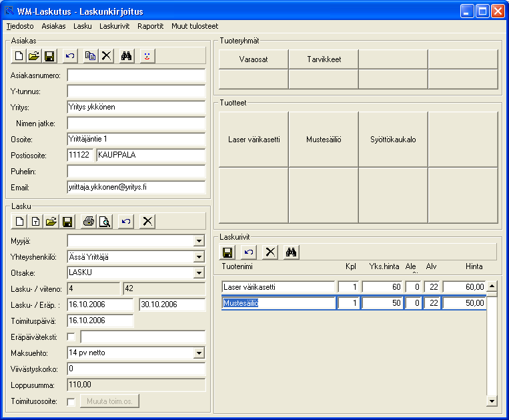
Task: Open the Yhteyshenkilö dropdown list
Action: point(199,257)
